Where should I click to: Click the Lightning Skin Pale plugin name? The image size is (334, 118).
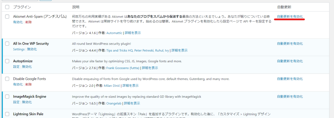pos(28,114)
